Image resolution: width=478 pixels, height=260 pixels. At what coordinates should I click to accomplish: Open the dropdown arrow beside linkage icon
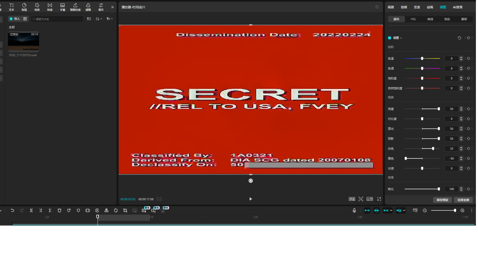click(x=391, y=210)
